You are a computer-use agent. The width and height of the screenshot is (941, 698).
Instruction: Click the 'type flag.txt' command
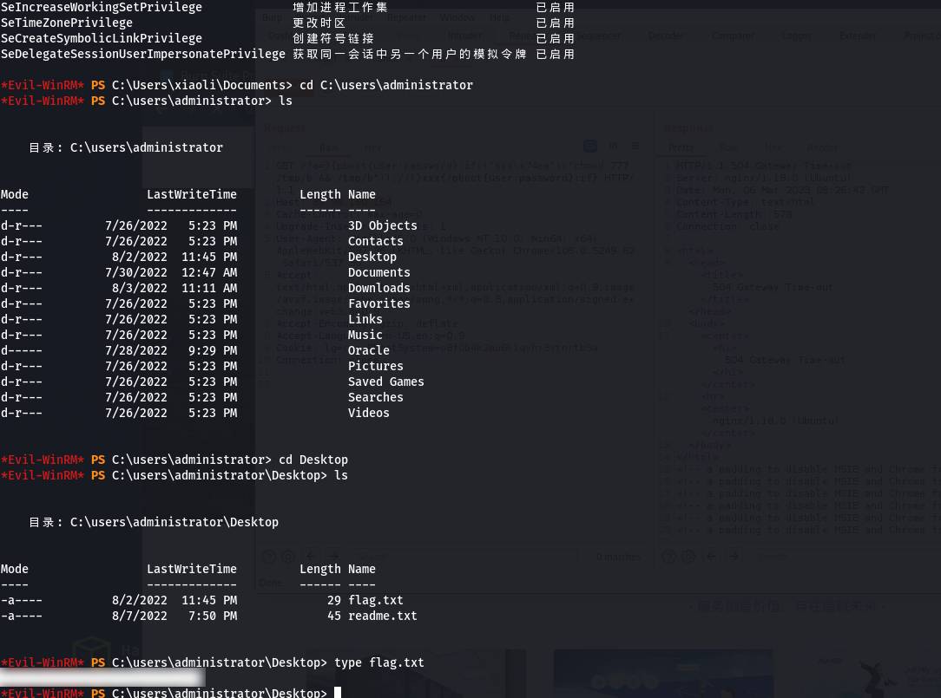coord(378,662)
